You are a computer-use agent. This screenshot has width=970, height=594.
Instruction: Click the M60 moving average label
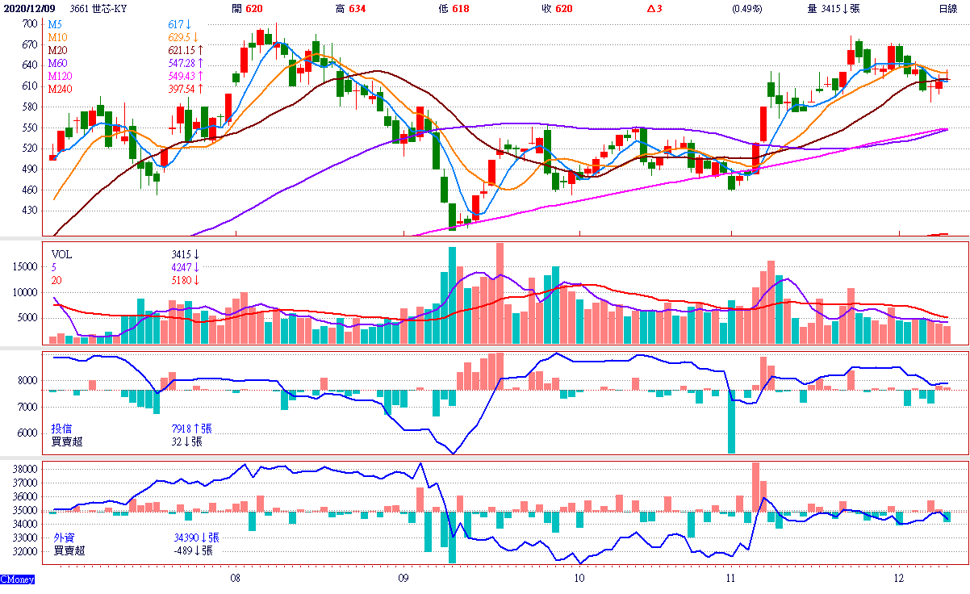(x=57, y=63)
